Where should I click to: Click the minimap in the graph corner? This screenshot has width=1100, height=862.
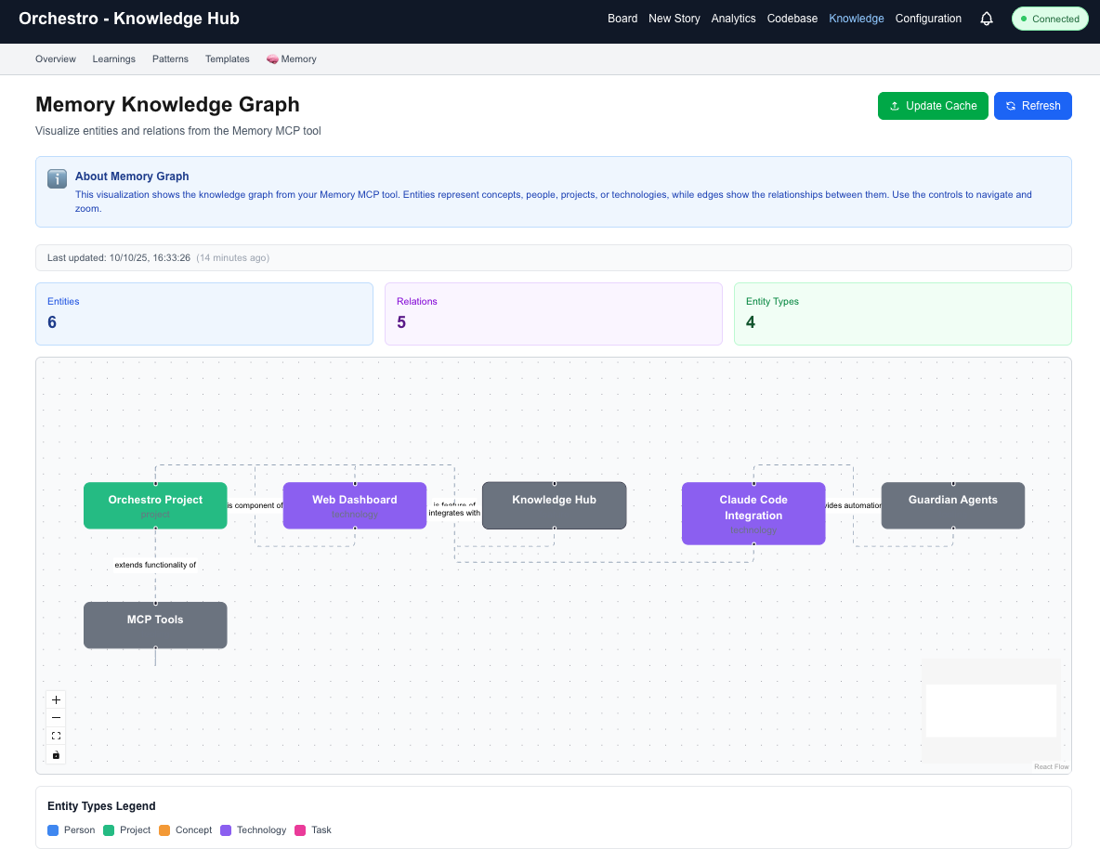(x=990, y=712)
